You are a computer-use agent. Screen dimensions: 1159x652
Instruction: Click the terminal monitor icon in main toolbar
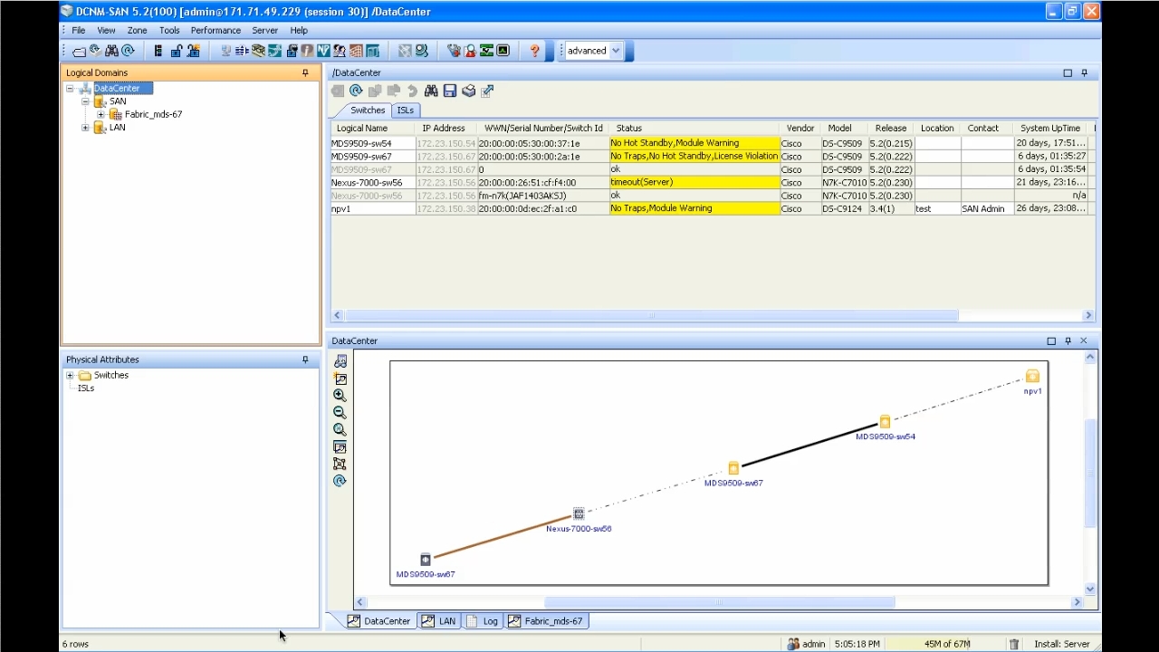503,51
